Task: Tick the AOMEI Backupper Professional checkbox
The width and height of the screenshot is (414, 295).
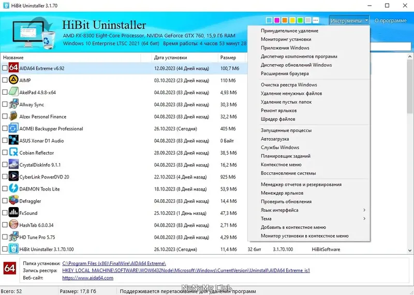Action: [x=5, y=128]
